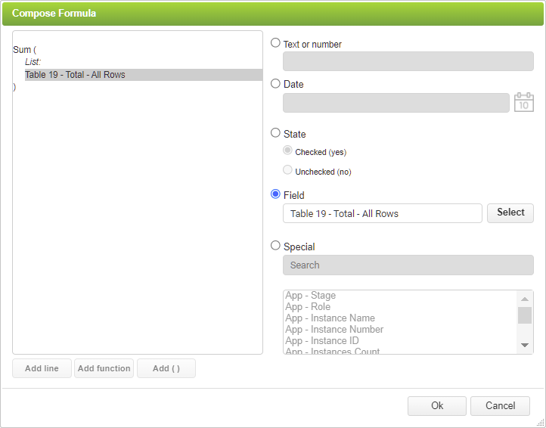Click the List: parameter label
This screenshot has height=428, width=546.
pyautogui.click(x=33, y=62)
